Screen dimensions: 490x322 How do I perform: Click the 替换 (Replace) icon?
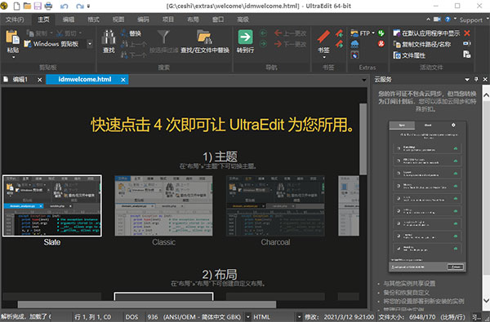point(124,33)
